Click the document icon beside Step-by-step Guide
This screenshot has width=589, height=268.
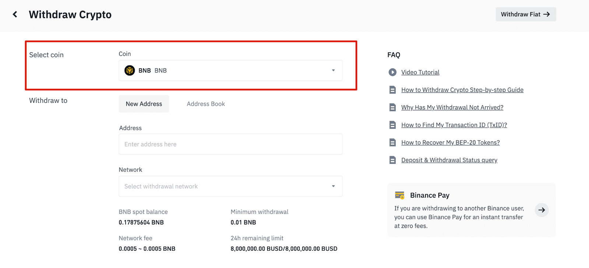392,90
